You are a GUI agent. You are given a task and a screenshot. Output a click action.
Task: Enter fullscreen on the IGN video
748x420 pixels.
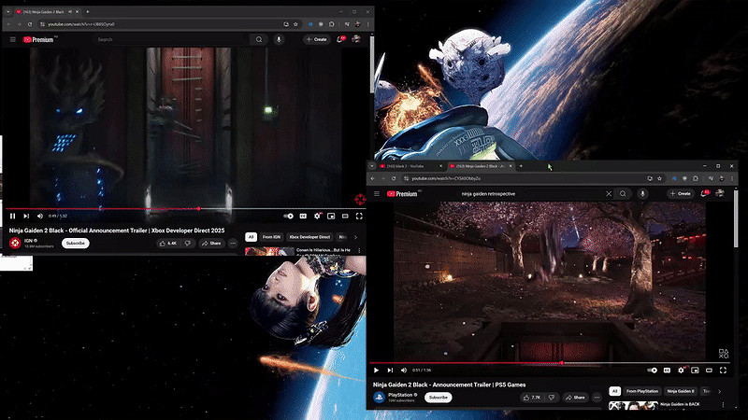pos(359,216)
